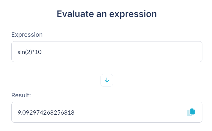Click the arrow icon between Expression and Result
The width and height of the screenshot is (212, 131).
107,80
